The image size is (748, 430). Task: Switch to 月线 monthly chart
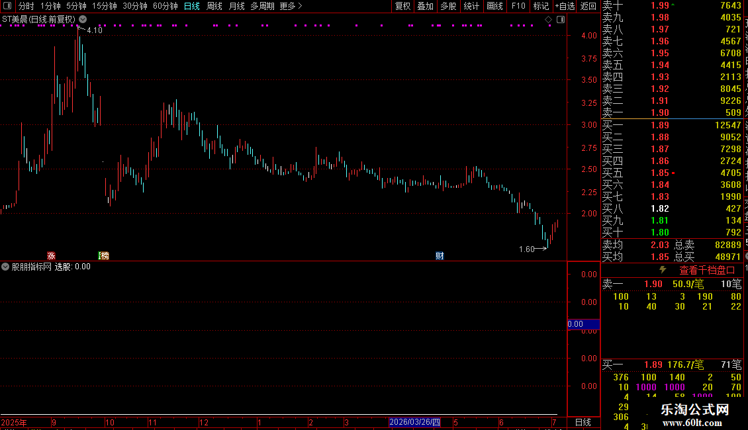click(236, 6)
